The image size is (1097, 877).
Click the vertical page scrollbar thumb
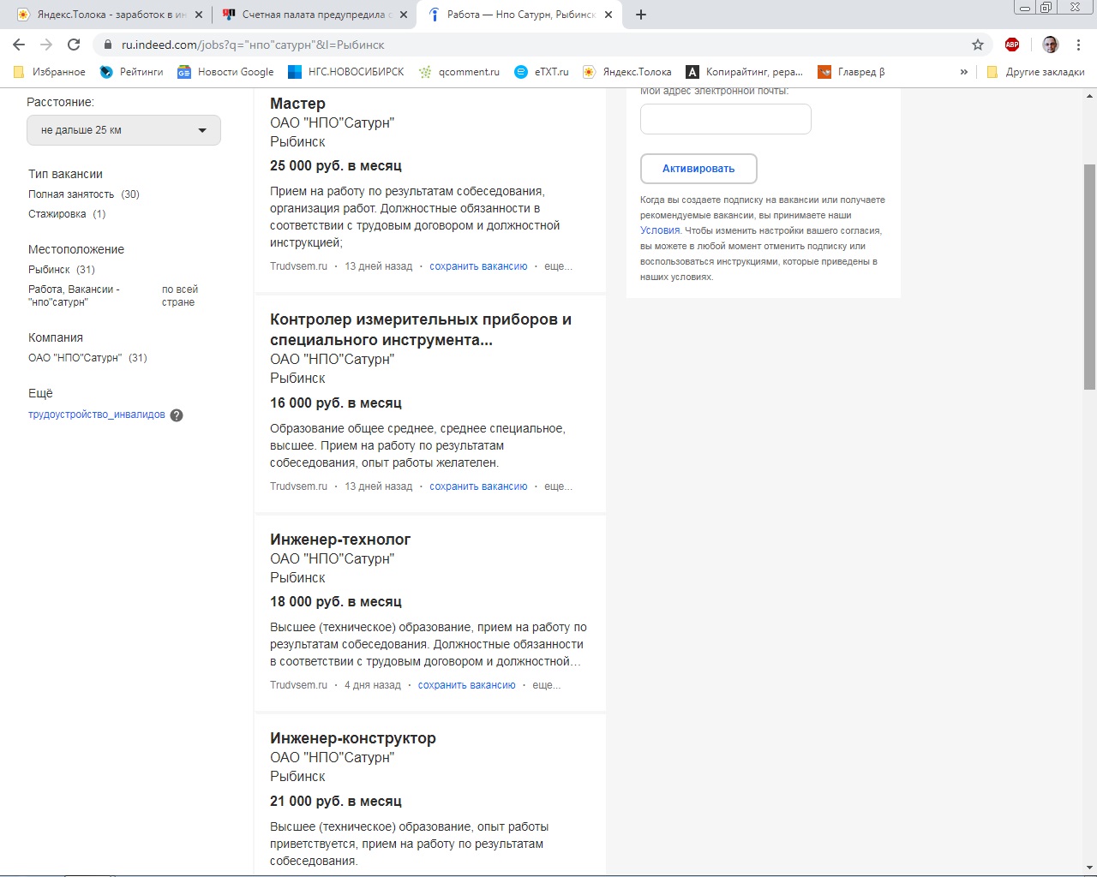click(x=1090, y=277)
